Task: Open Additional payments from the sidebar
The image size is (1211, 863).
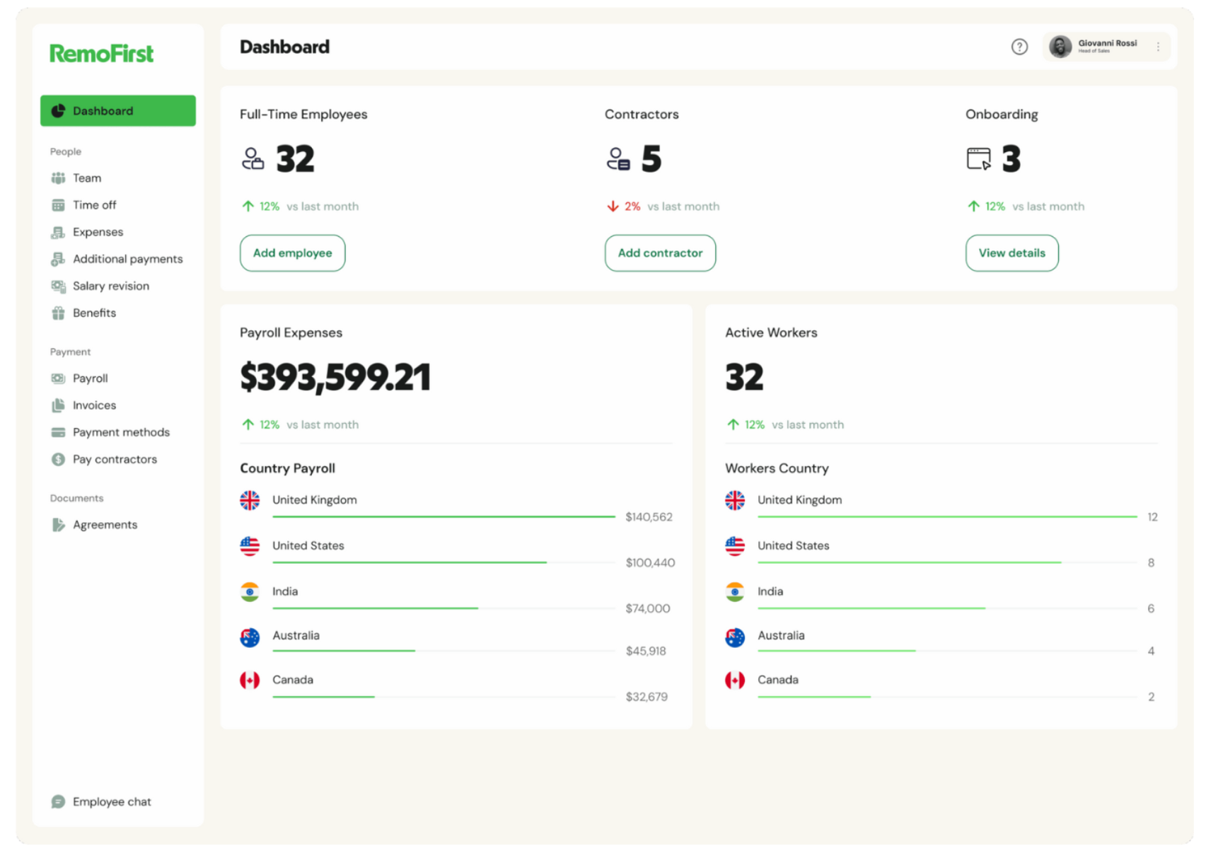Action: coord(58,259)
